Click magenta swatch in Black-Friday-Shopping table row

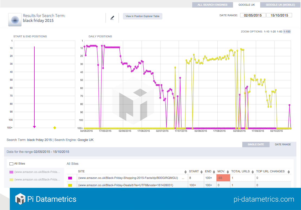70,178
